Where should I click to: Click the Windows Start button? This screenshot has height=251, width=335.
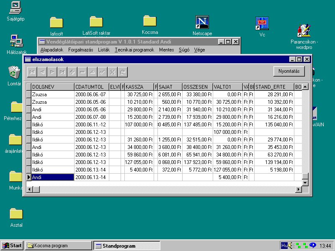pos(12,246)
